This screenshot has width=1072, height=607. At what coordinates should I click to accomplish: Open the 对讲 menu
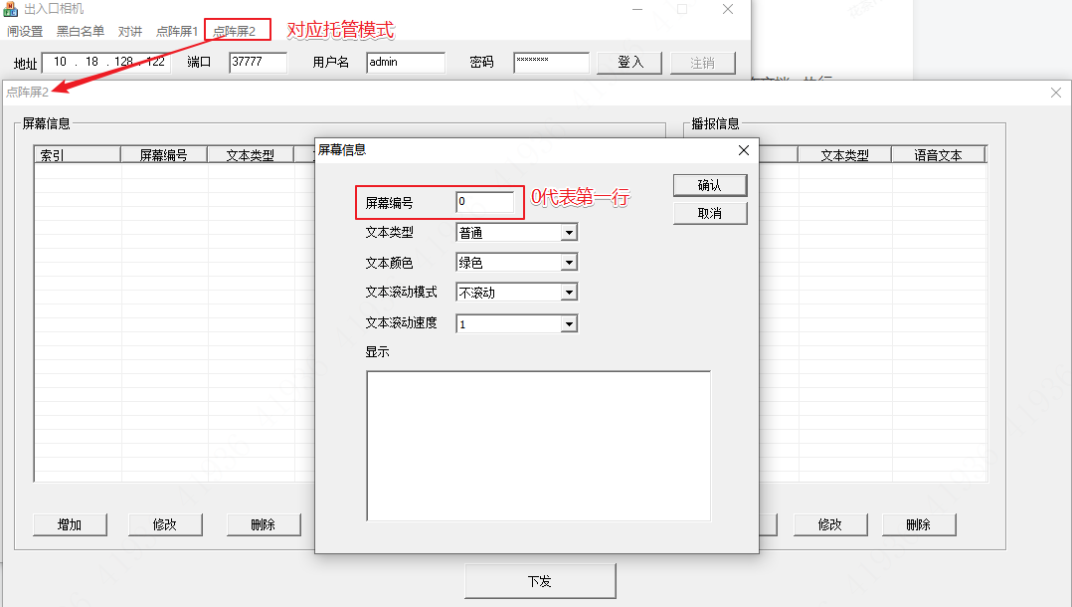pyautogui.click(x=130, y=32)
